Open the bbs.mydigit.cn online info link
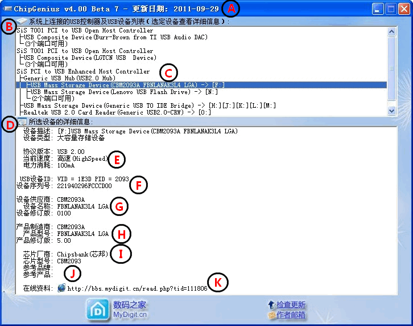The height and width of the screenshot is (326, 413). coord(137,288)
